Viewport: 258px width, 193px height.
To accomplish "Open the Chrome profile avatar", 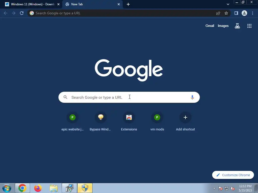I will click(244, 13).
